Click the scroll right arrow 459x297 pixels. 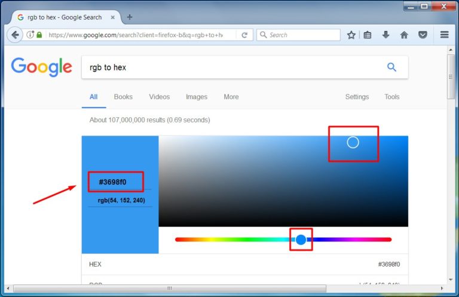click(x=442, y=289)
